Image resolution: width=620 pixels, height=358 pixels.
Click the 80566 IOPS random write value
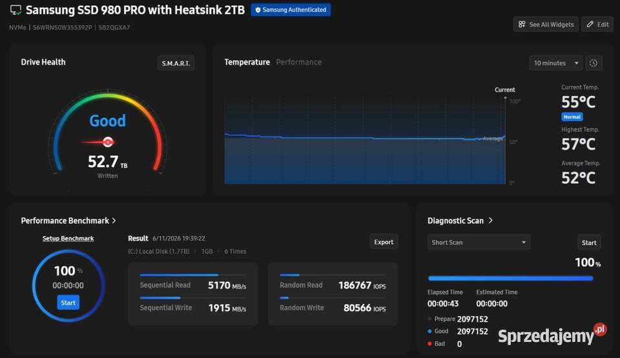[x=364, y=308]
